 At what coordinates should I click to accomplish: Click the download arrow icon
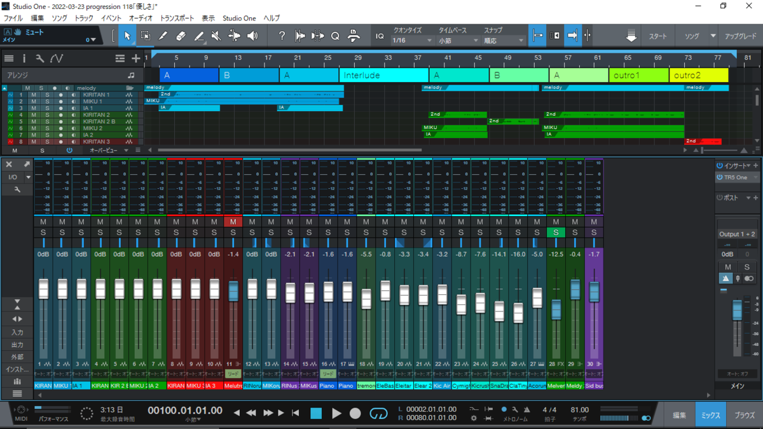pos(631,36)
